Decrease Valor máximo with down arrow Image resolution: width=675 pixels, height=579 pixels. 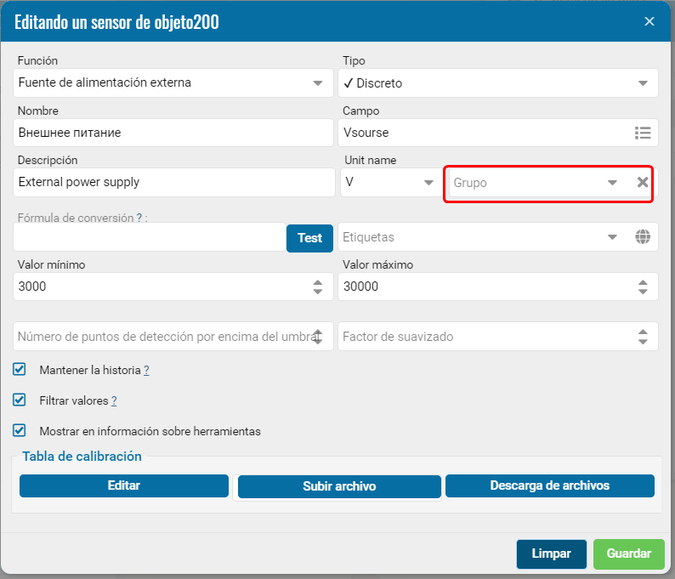(643, 292)
